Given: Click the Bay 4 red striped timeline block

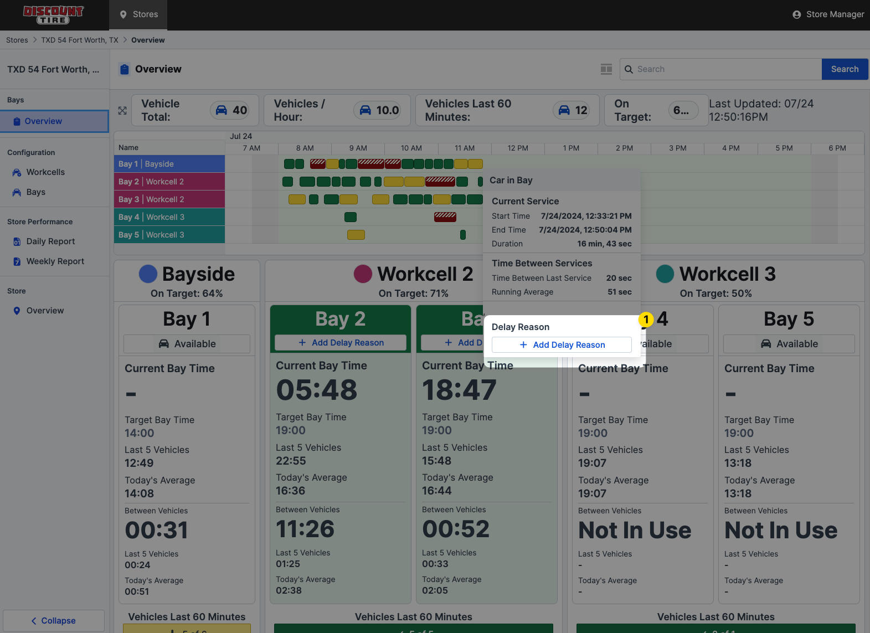Looking at the screenshot, I should click(x=445, y=217).
